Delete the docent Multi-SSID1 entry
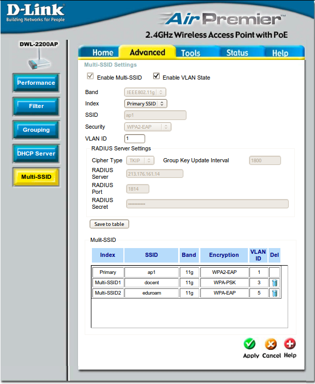315x384 pixels. (274, 283)
